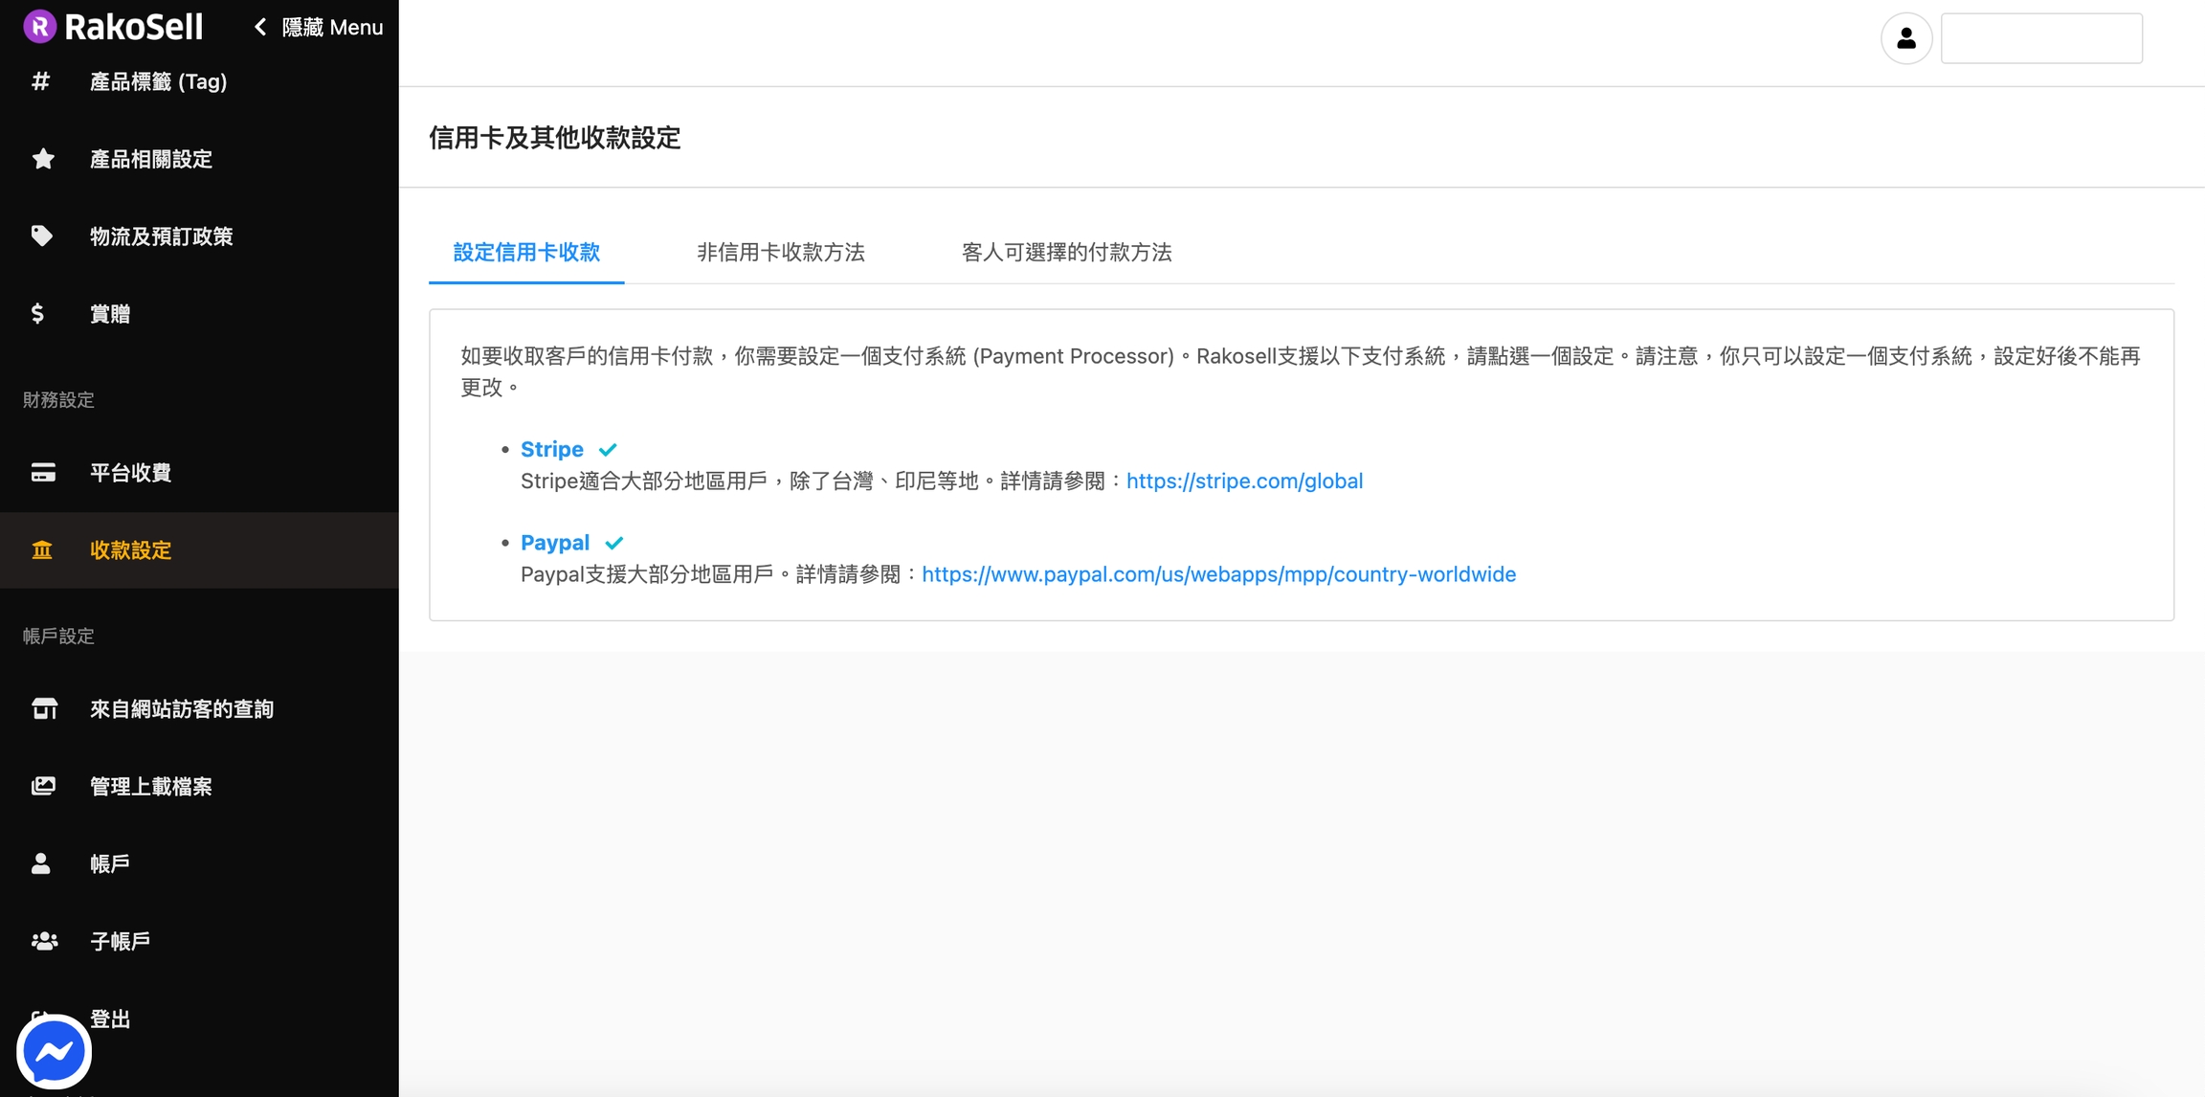The height and width of the screenshot is (1097, 2205).
Task: Click the store icon for 來自網站訪客的查詢
Action: pos(44,708)
